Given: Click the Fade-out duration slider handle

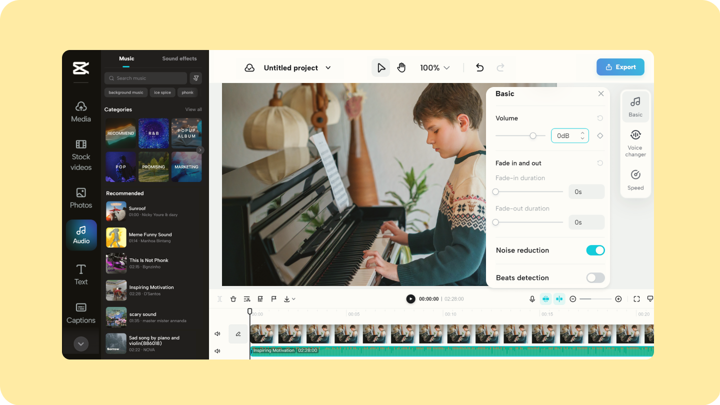Looking at the screenshot, I should [495, 222].
